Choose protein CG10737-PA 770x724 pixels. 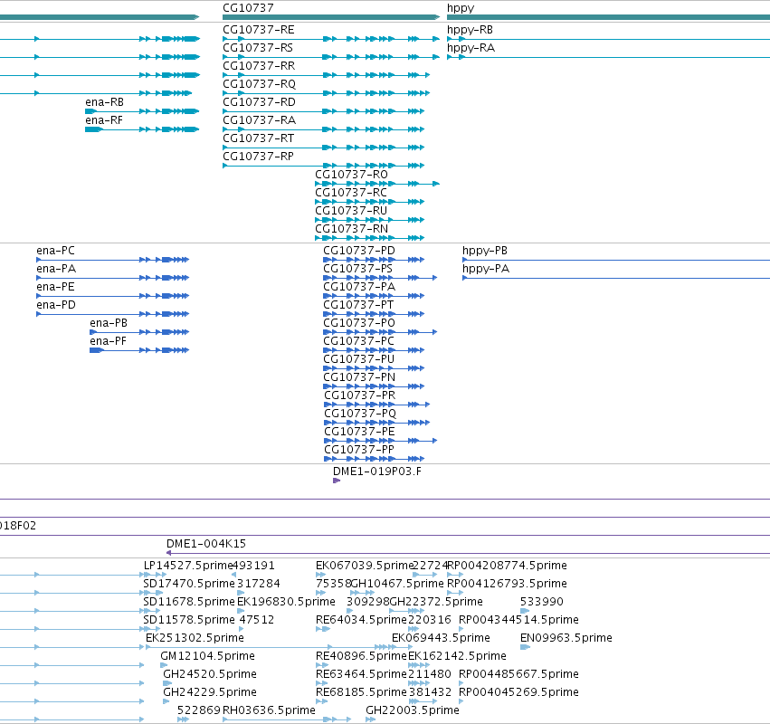pyautogui.click(x=359, y=287)
